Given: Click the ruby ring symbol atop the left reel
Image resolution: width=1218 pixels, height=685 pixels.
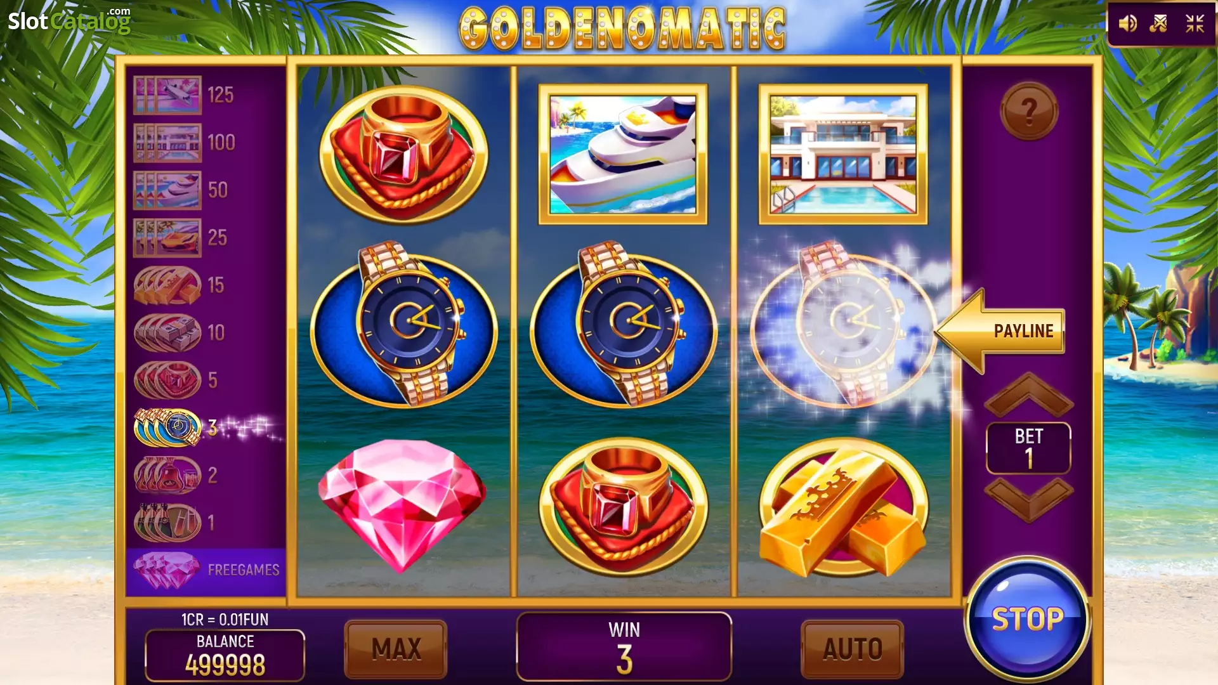Looking at the screenshot, I should [x=403, y=154].
